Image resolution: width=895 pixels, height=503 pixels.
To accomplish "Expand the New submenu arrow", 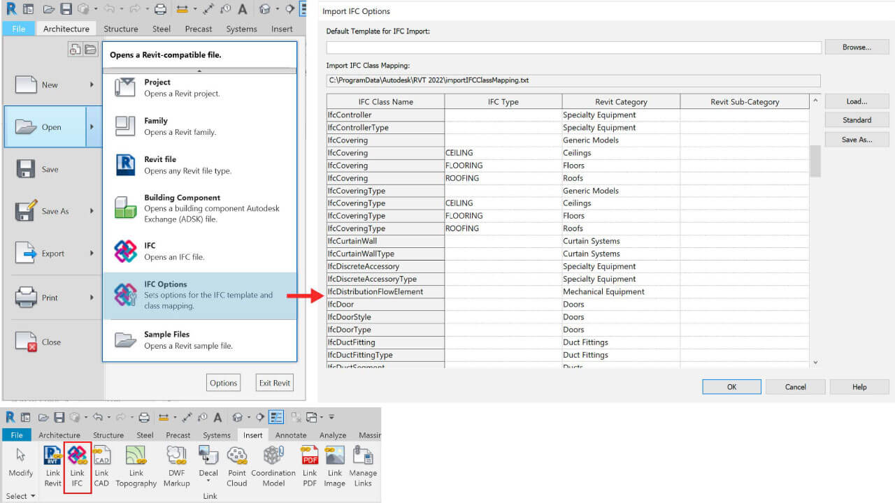I will (92, 85).
